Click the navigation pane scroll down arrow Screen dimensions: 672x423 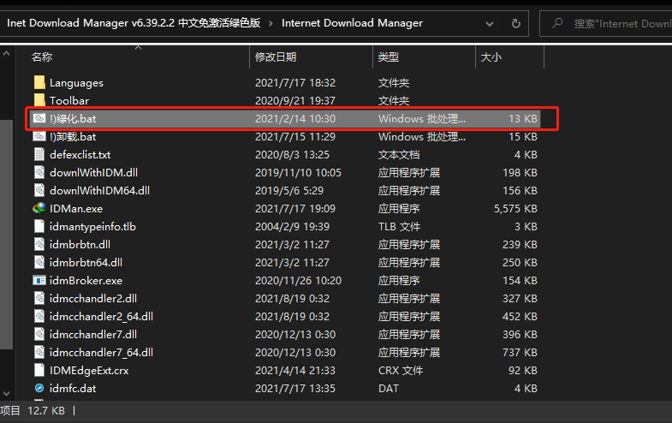pos(7,393)
